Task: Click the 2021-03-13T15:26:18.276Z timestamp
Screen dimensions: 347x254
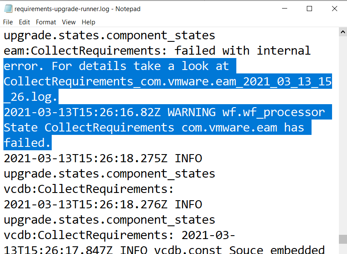Action: [85, 204]
